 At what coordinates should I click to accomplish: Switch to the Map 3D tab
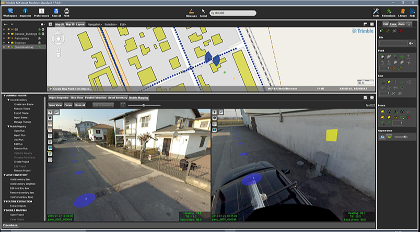coord(70,25)
